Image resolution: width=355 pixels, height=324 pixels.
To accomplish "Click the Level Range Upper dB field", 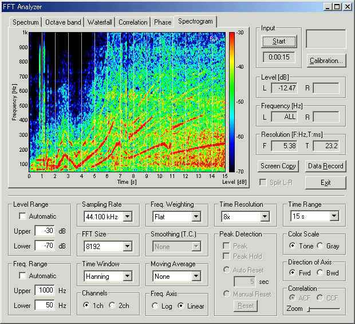I will [x=45, y=231].
